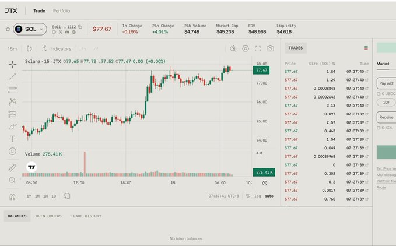This screenshot has height=246, width=396.
Task: Open the TRADE HISTORY tab
Action: pos(86,216)
